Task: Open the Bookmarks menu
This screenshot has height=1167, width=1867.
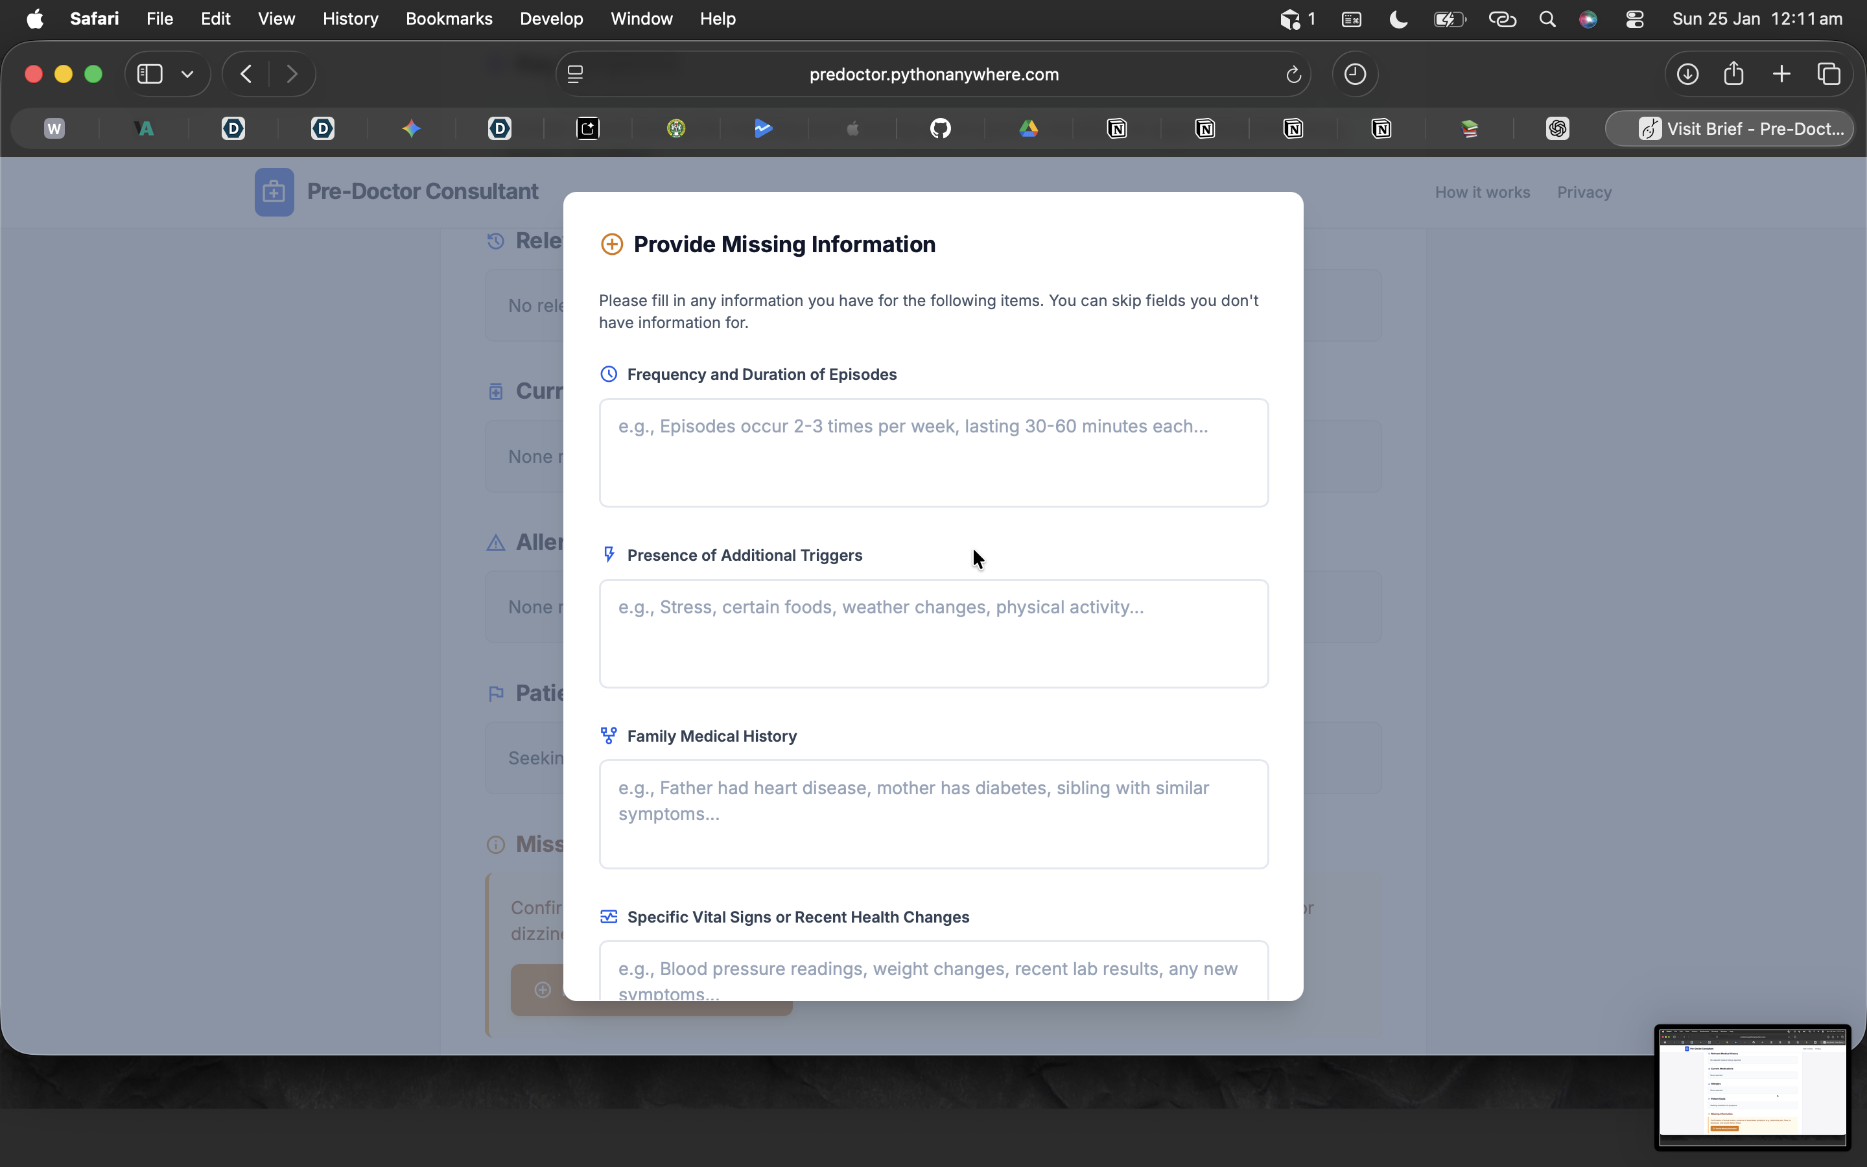Action: coord(448,19)
